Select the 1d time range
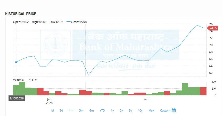The image size is (222, 116). click(x=52, y=110)
